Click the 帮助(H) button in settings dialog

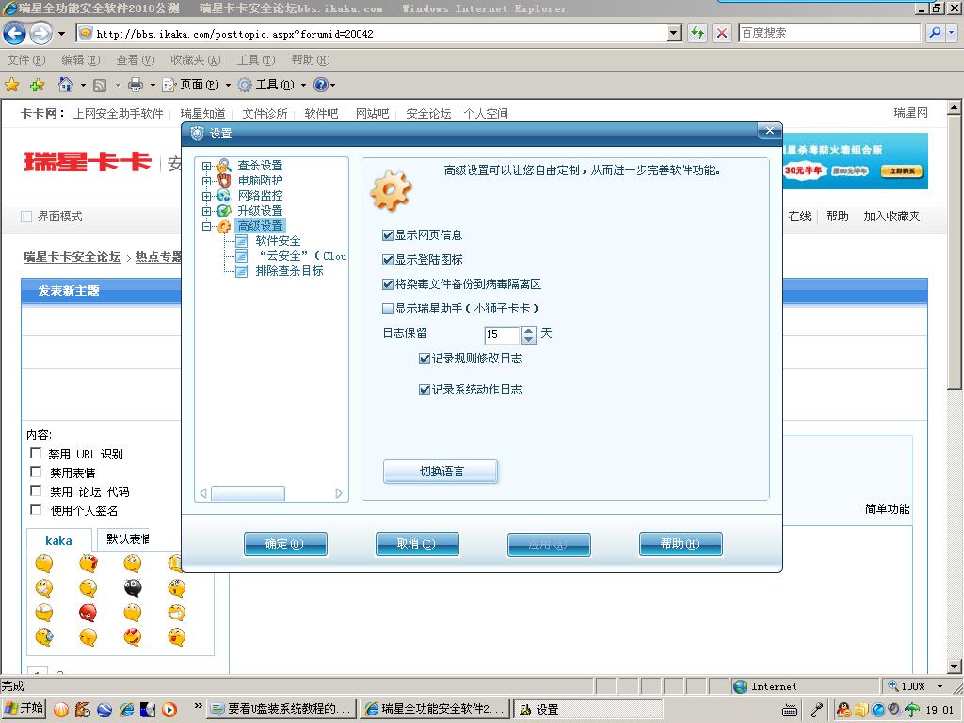point(681,544)
